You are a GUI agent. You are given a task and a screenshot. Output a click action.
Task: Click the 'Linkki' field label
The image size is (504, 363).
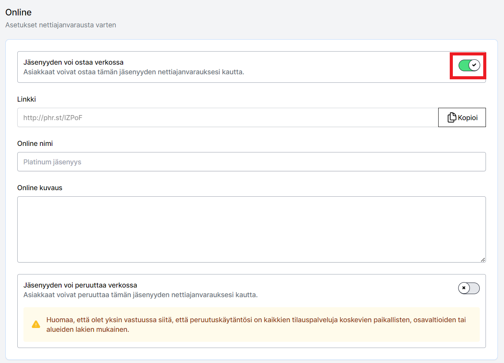click(x=27, y=99)
